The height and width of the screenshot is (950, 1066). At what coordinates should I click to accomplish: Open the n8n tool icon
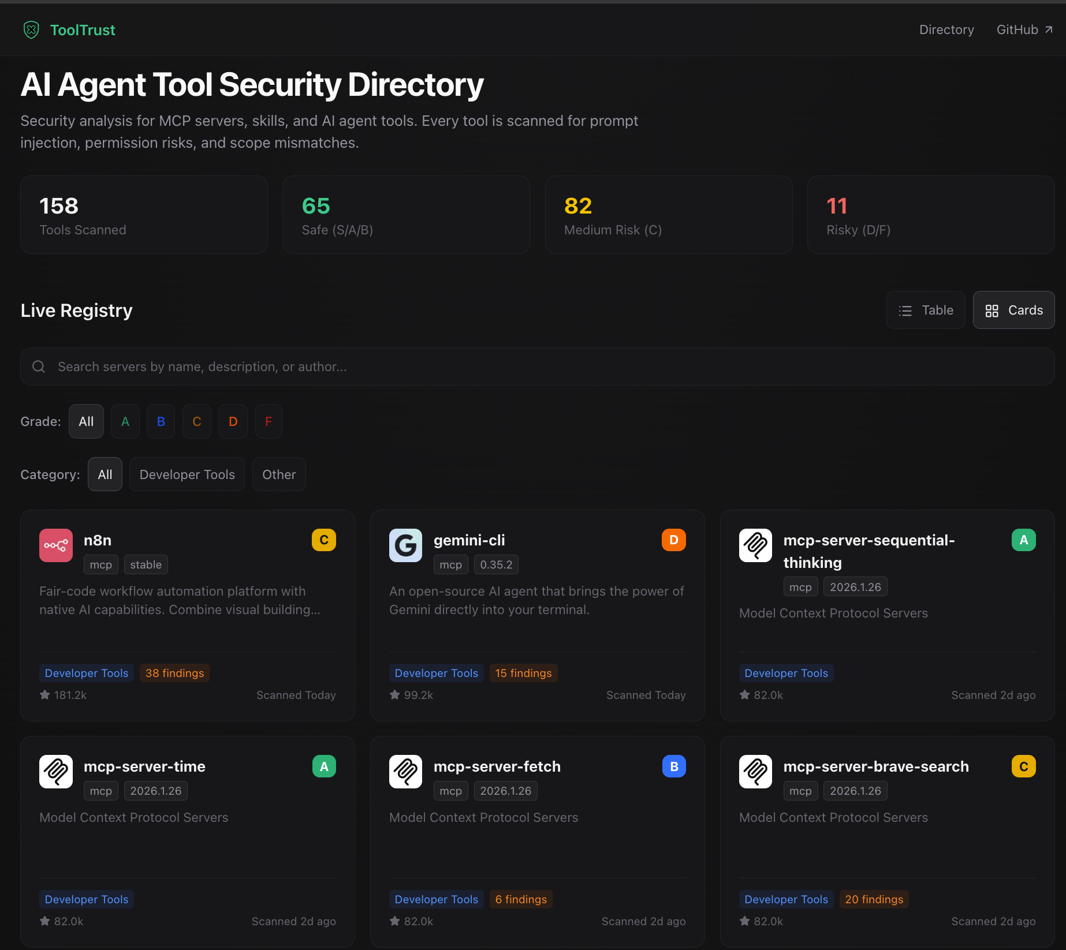(55, 545)
